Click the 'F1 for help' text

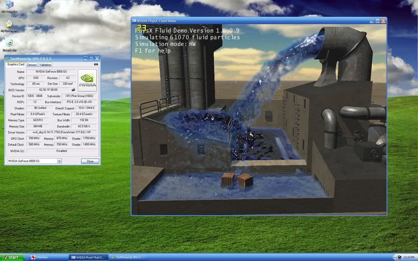pos(153,51)
